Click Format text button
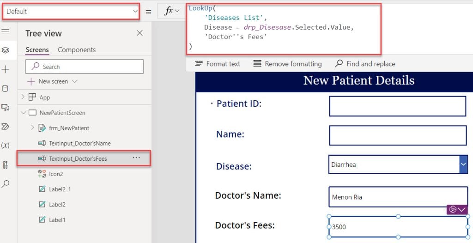This screenshot has height=243, width=473. 218,64
